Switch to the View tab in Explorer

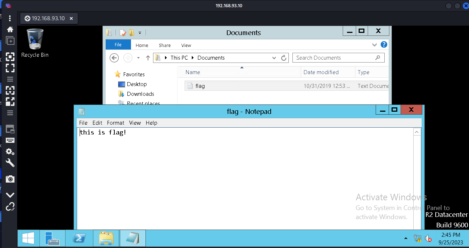click(186, 45)
